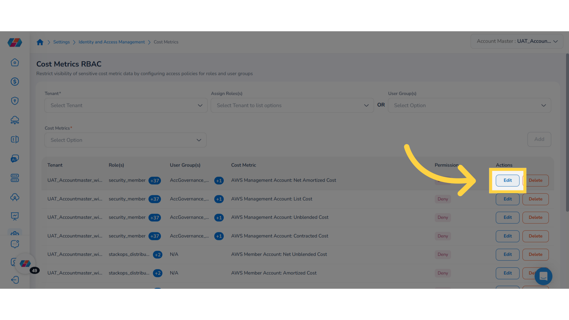569x320 pixels.
Task: Edit the List Cost row
Action: pyautogui.click(x=507, y=199)
